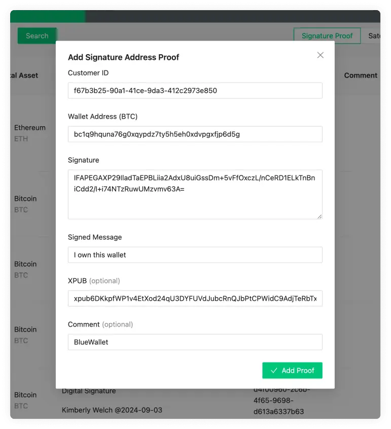
Task: Close the Add Signature Address Proof dialog
Action: click(x=320, y=55)
